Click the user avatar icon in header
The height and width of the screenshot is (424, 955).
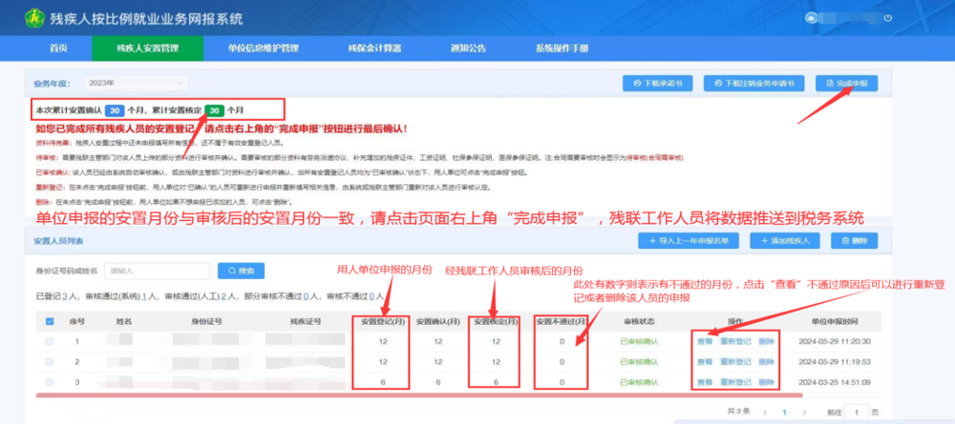tap(811, 18)
